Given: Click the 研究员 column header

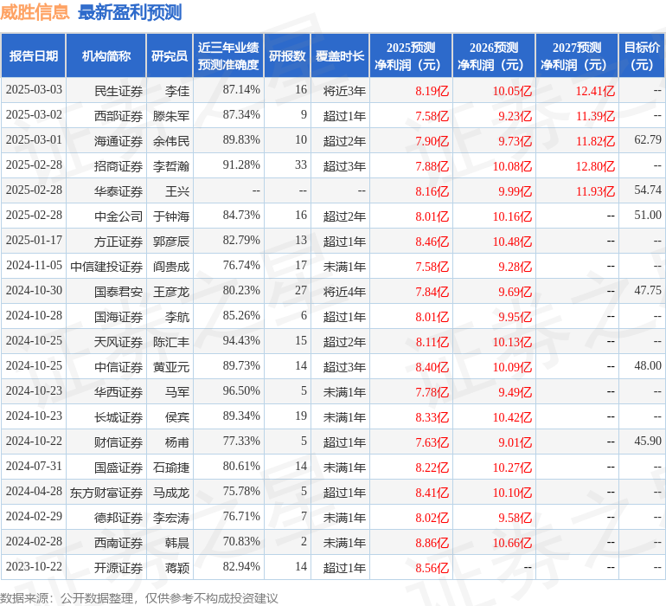Looking at the screenshot, I should [x=170, y=56].
